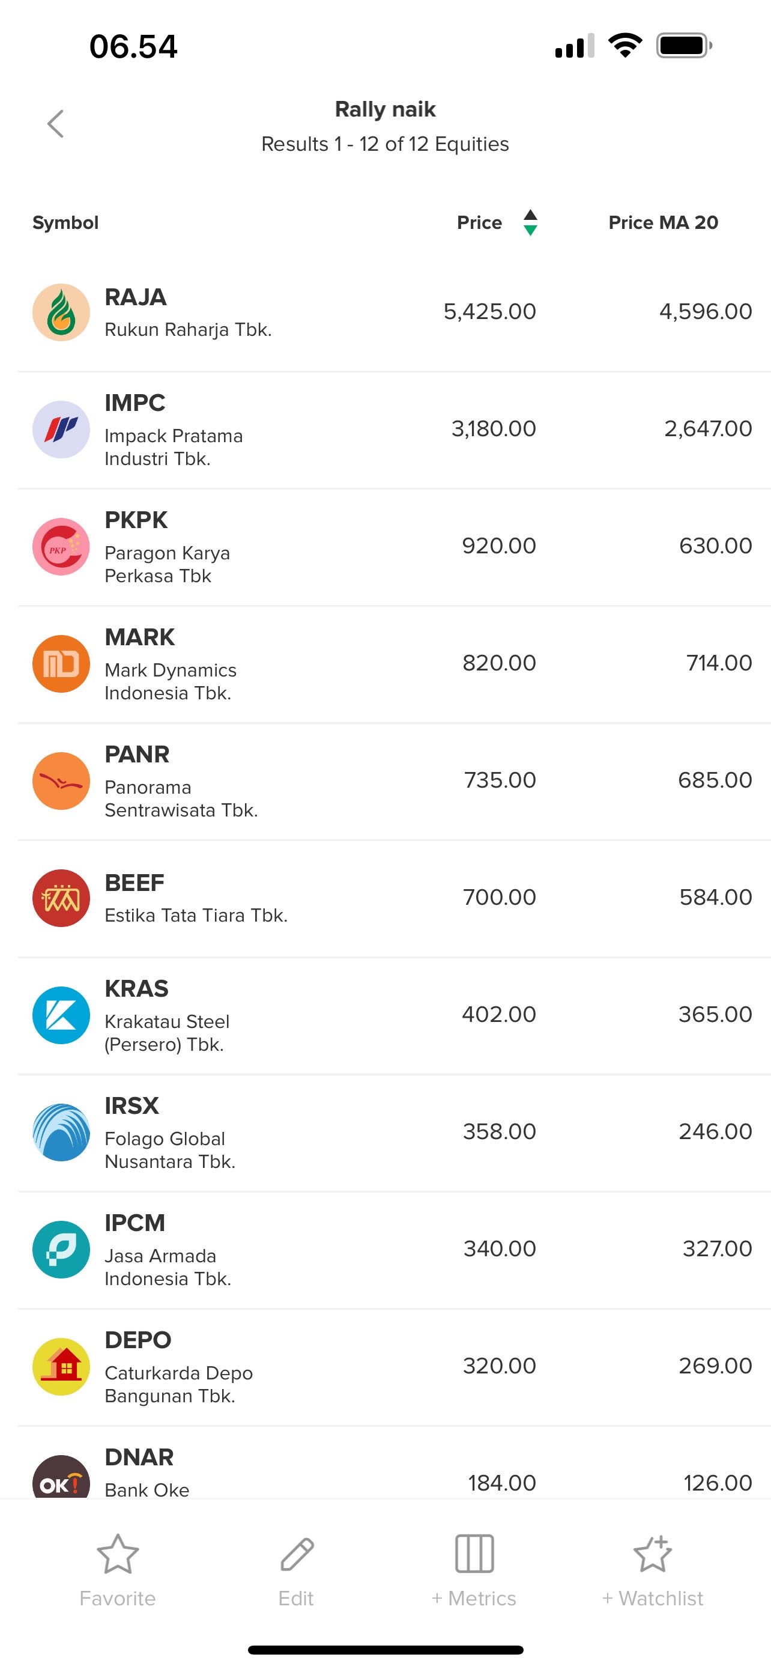
Task: Sort by Symbol column header
Action: 65,222
